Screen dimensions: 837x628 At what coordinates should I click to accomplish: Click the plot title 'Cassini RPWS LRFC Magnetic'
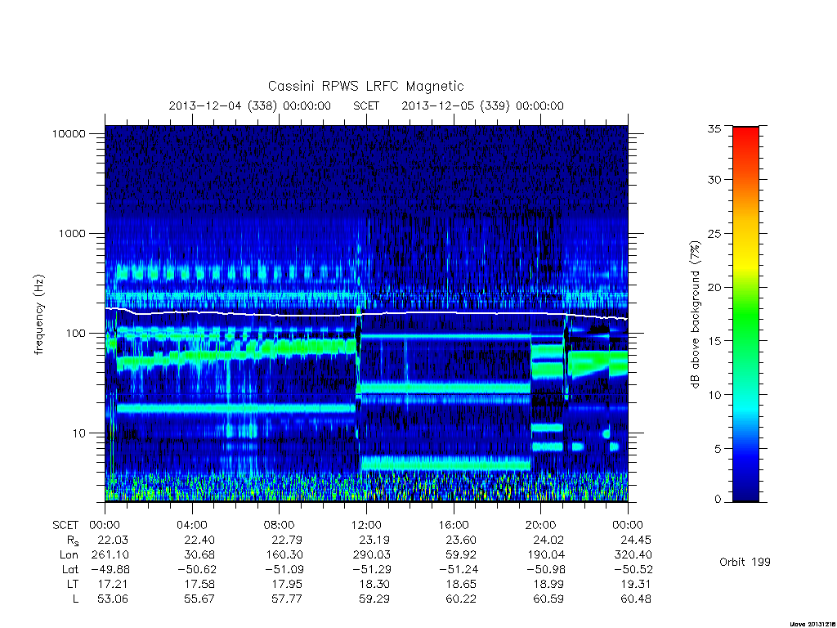tap(365, 86)
